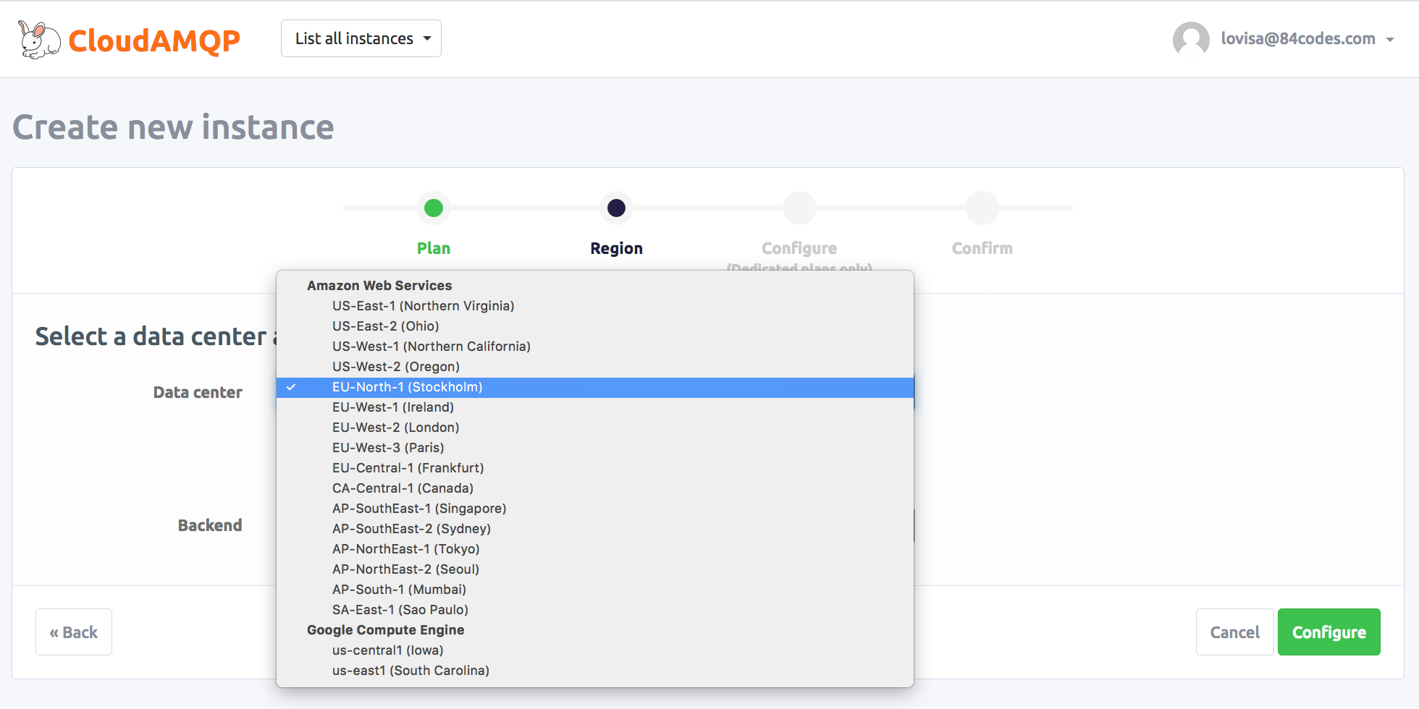Select EU-Central-1 (Frankfurt) data center
The height and width of the screenshot is (709, 1419).
pos(408,468)
